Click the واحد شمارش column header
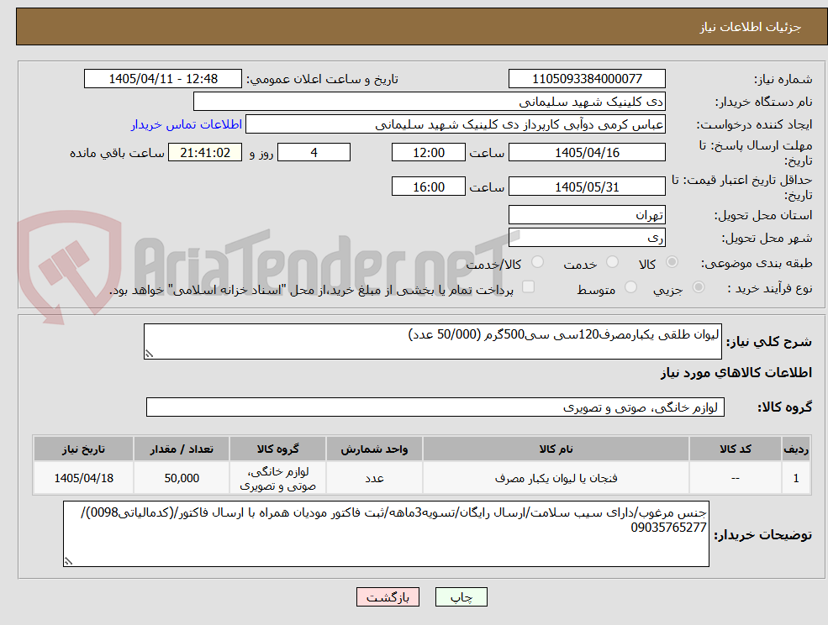Image resolution: width=828 pixels, height=625 pixels. coord(374,449)
